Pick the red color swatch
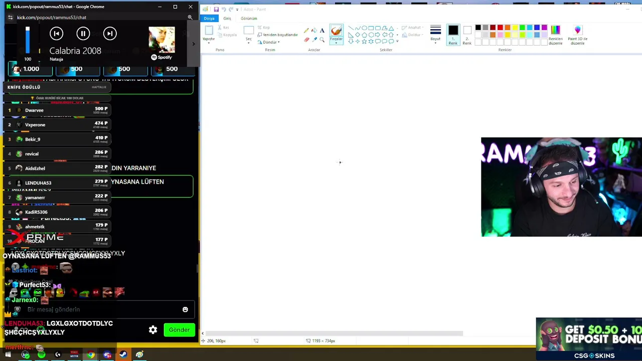 point(500,28)
